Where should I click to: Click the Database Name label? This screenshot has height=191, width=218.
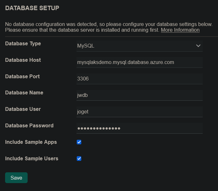pyautogui.click(x=24, y=93)
